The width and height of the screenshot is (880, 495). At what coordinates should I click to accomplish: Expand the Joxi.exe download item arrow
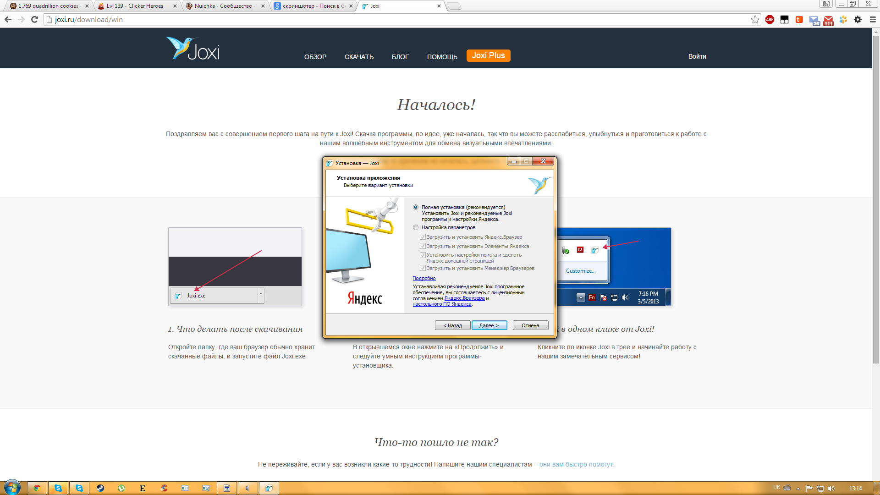click(x=261, y=294)
